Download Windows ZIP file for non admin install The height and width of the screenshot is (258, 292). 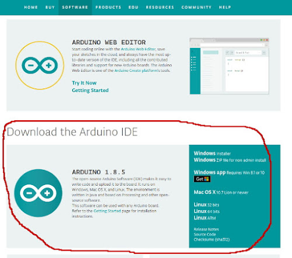230,160
